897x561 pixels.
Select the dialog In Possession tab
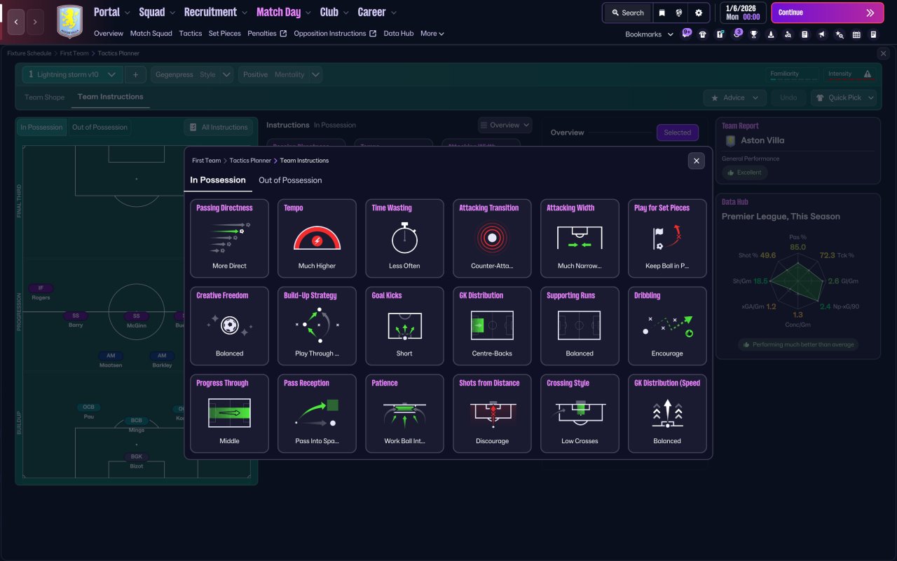pyautogui.click(x=218, y=180)
